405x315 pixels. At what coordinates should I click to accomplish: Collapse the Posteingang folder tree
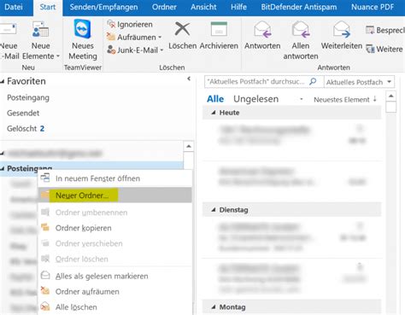(3, 169)
